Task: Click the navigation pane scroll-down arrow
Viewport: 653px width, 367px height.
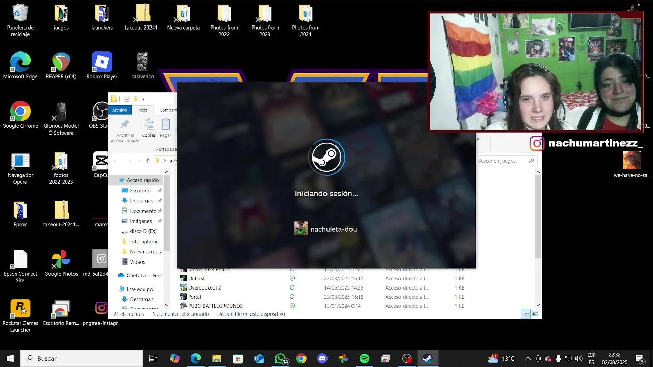Action: click(x=166, y=305)
